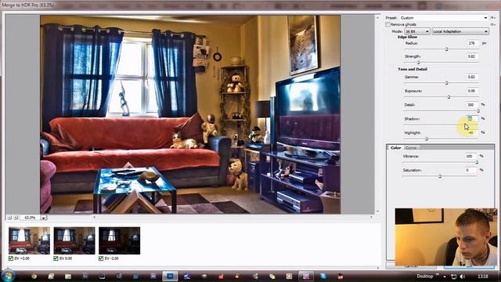Select the EV -2.00 thumbnail
The image size is (501, 282).
point(119,240)
